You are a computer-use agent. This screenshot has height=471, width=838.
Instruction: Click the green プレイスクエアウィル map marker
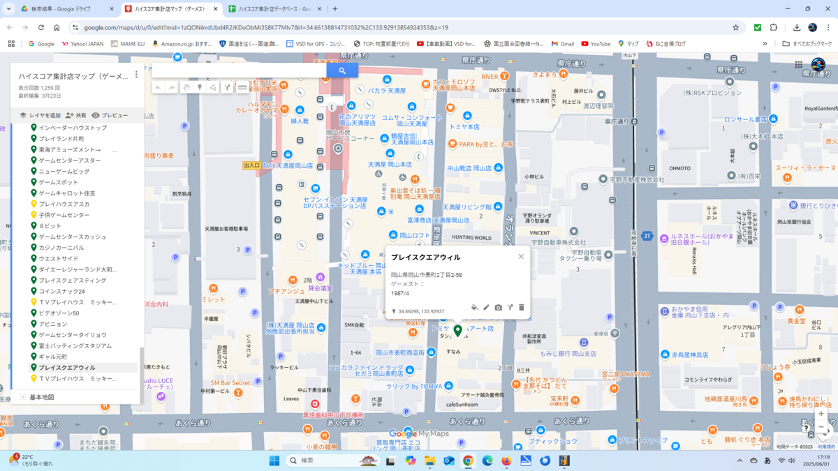coord(458,331)
